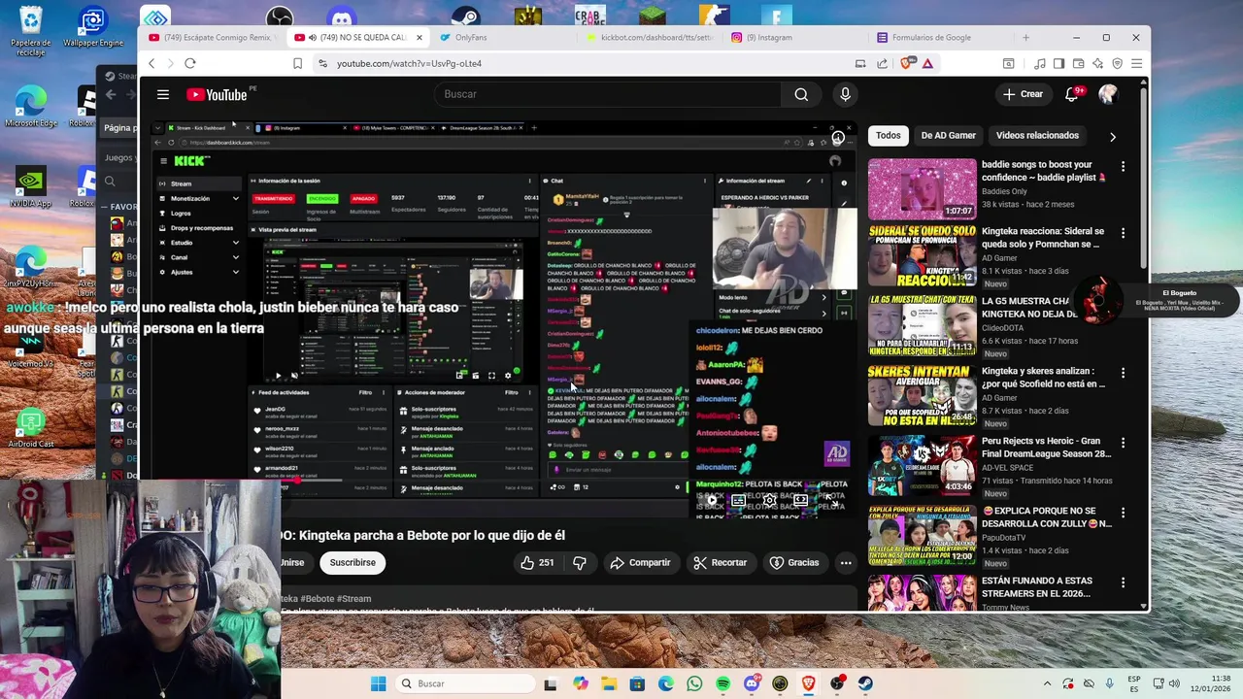
Task: Reload the YouTube page
Action: pyautogui.click(x=190, y=63)
